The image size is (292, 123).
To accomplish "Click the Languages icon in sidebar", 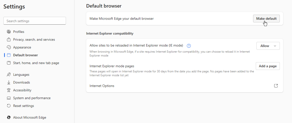I will (x=9, y=75).
